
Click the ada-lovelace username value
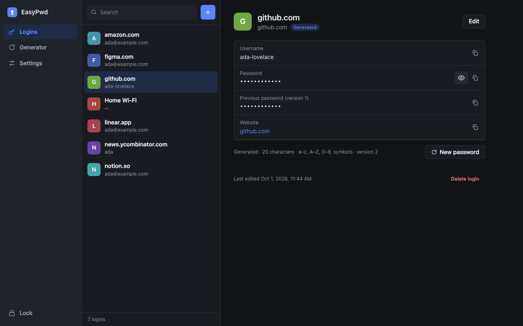pos(257,57)
